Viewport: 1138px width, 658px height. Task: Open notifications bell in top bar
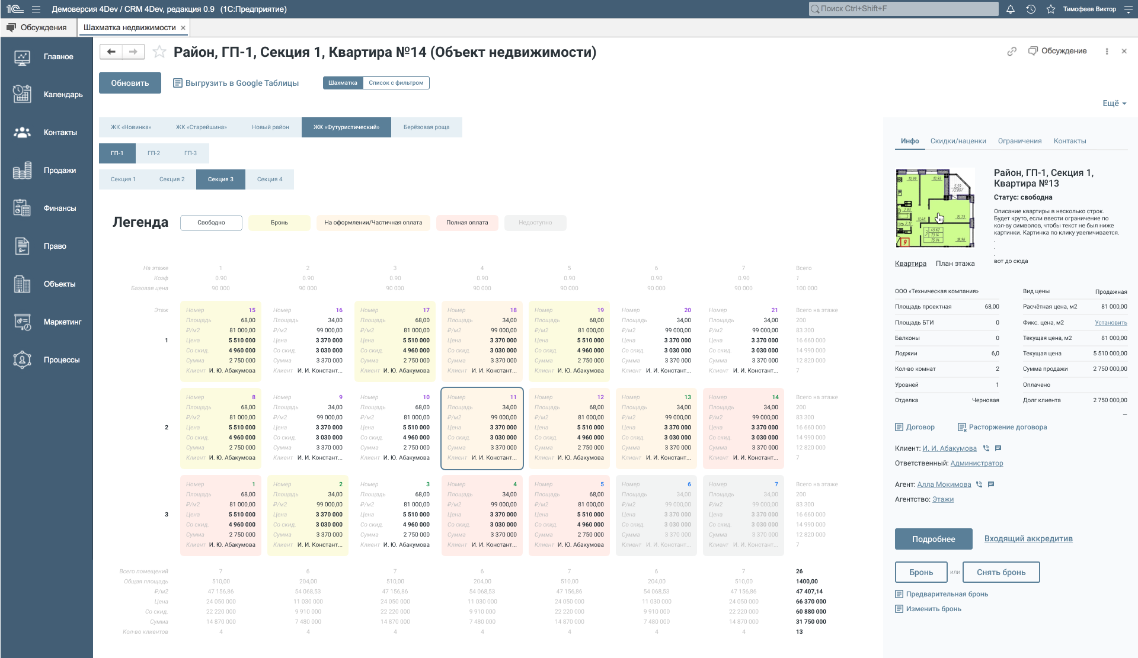point(1011,9)
